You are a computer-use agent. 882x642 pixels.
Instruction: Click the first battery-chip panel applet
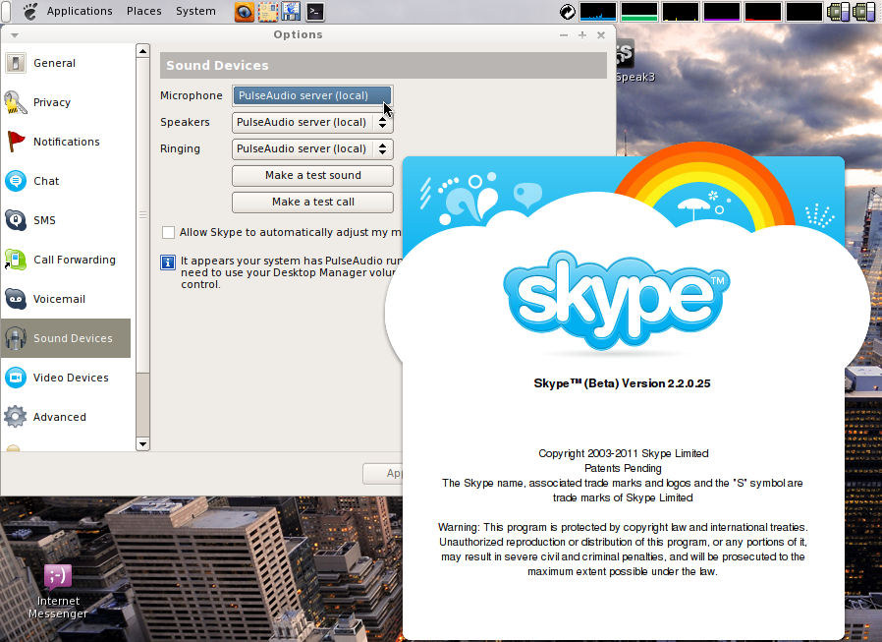pos(838,12)
